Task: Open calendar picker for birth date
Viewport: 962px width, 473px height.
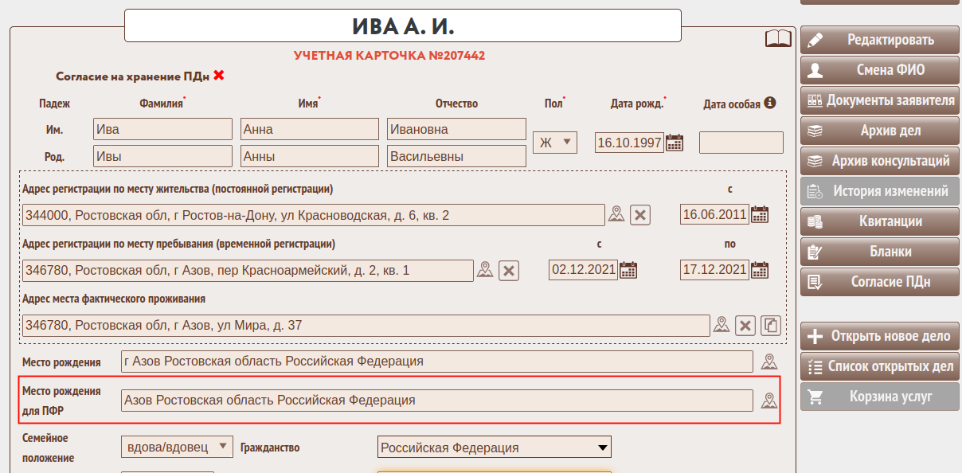Action: [x=675, y=143]
